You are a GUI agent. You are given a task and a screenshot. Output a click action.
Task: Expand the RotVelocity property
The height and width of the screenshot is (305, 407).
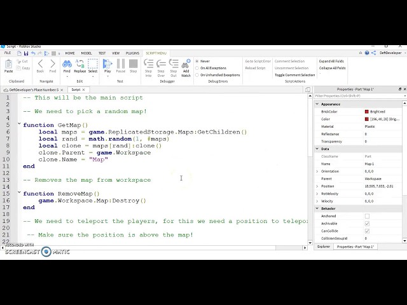pos(317,194)
